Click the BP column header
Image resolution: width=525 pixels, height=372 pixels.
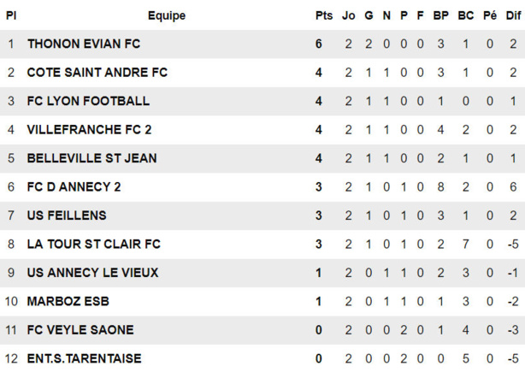pos(440,15)
